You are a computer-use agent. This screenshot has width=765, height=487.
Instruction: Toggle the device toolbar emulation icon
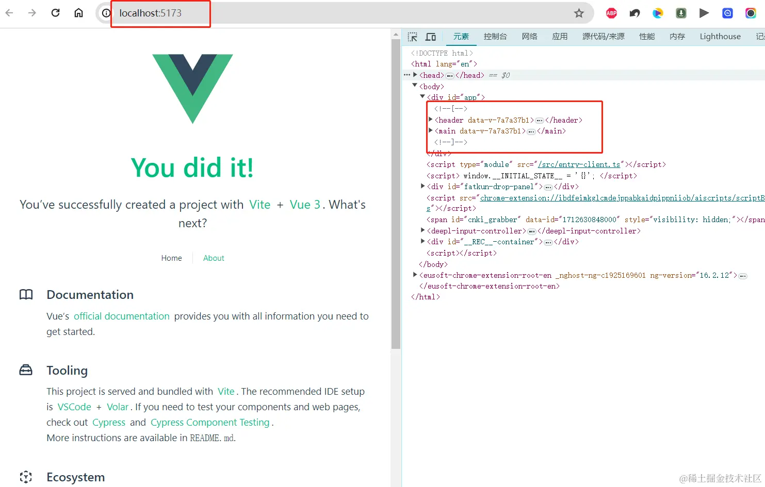[430, 37]
